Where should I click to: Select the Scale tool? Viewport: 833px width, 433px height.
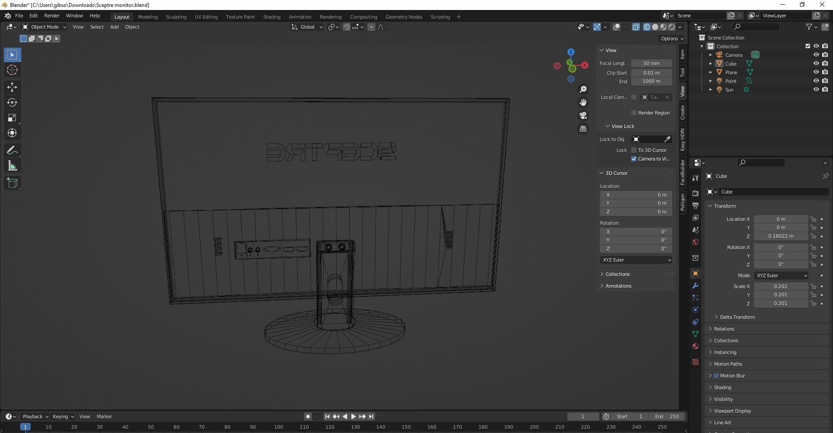pyautogui.click(x=12, y=118)
